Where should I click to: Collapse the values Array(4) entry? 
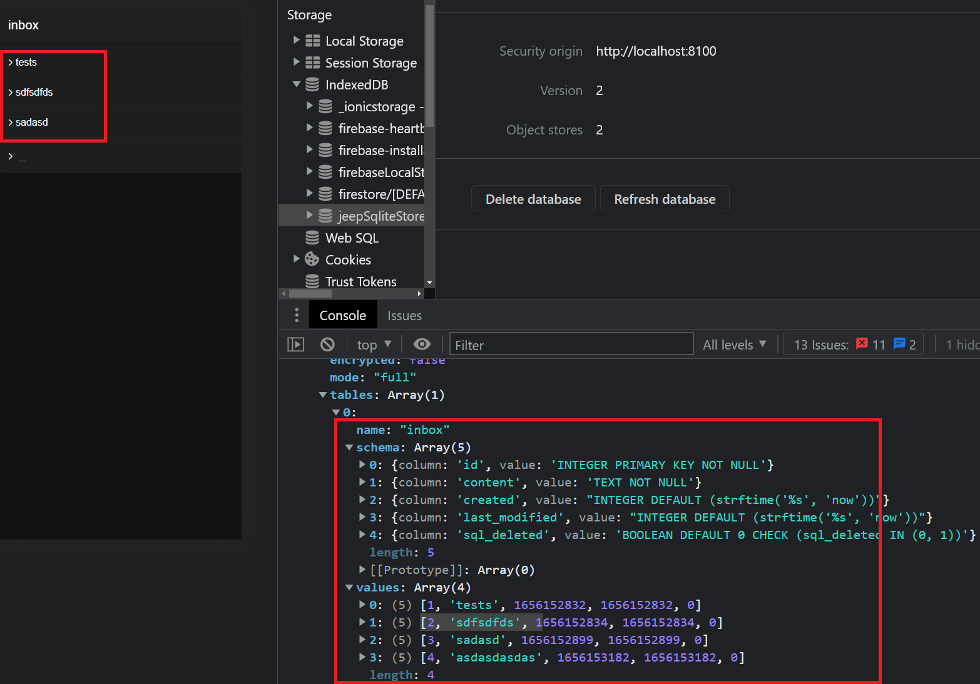[349, 587]
